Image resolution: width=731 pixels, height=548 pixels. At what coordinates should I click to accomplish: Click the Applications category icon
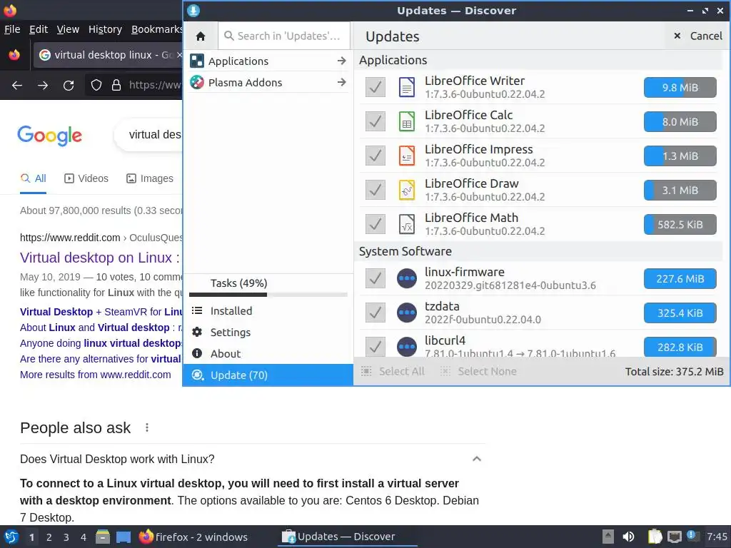pos(197,61)
